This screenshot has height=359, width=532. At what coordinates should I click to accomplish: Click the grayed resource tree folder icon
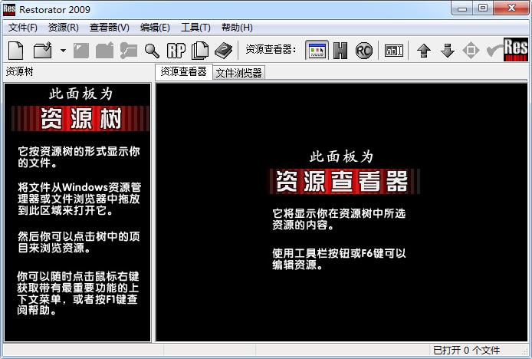coord(129,51)
